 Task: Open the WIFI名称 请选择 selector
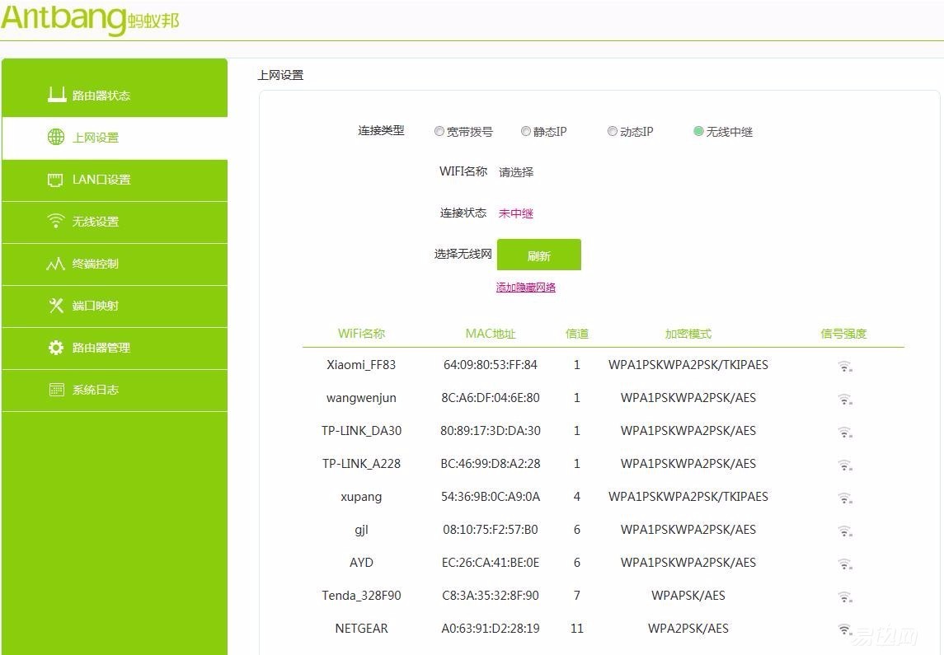click(516, 171)
